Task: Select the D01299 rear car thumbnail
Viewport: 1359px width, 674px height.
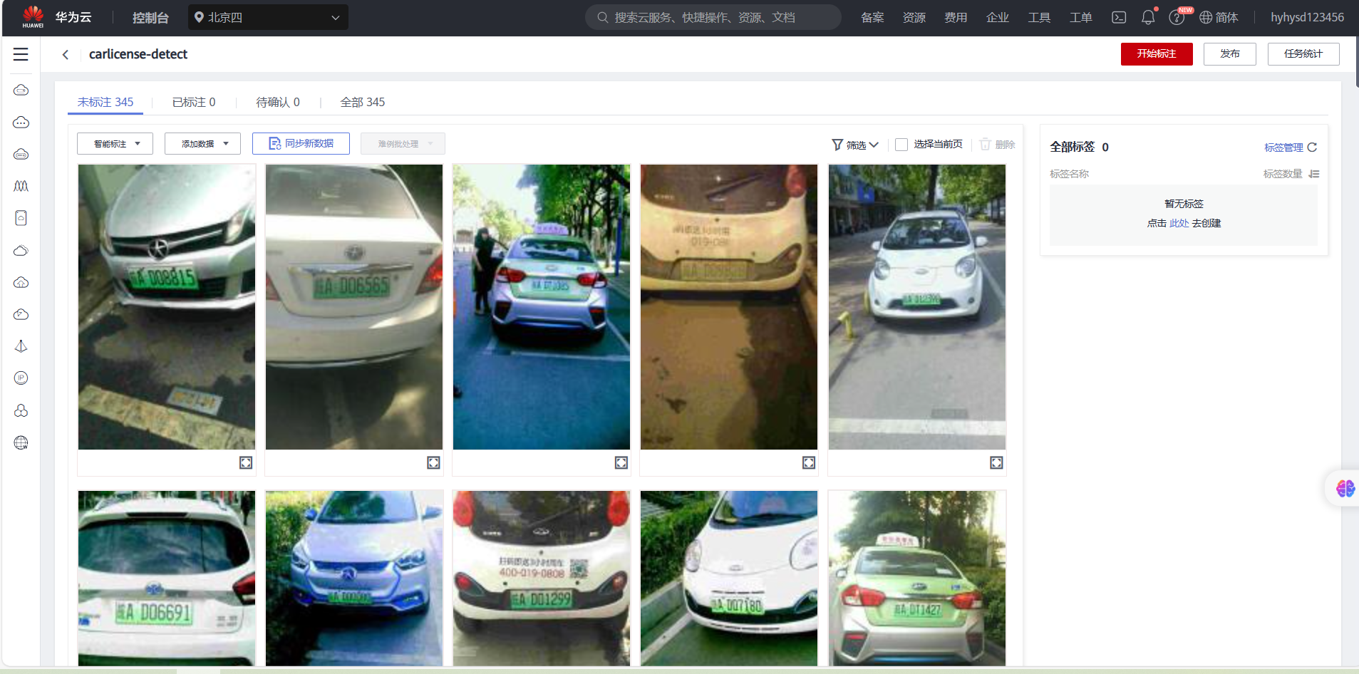Action: coord(542,578)
